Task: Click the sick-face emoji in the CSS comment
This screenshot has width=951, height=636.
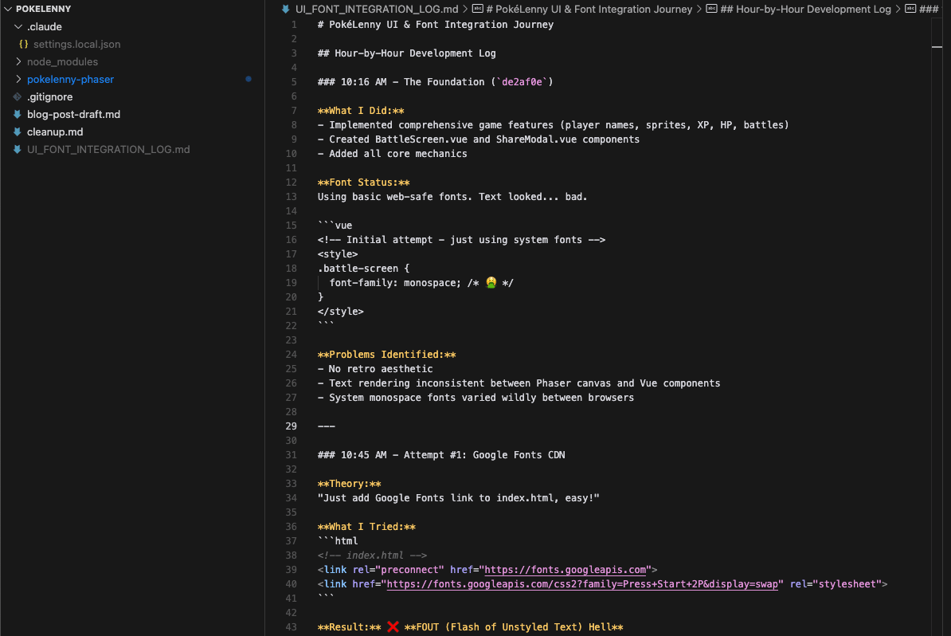Action: [491, 282]
